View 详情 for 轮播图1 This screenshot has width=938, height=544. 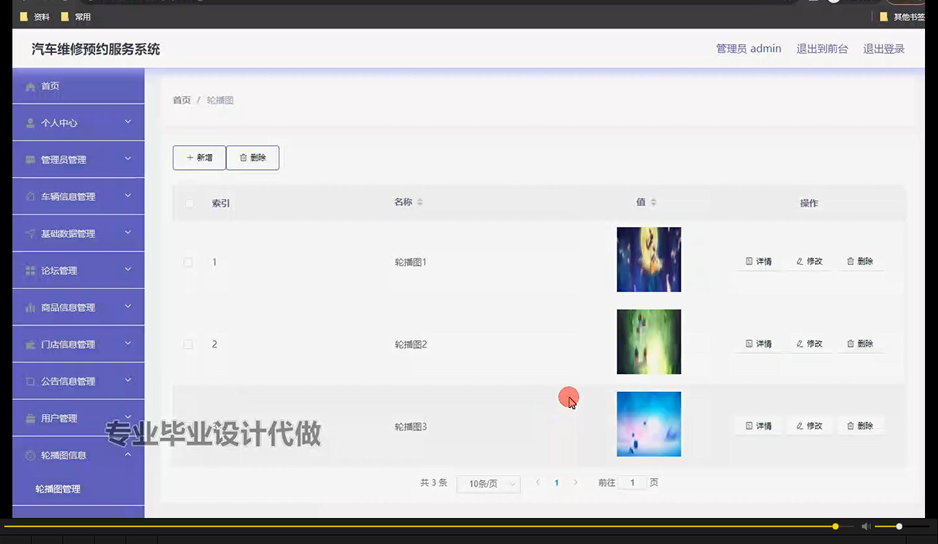click(759, 261)
